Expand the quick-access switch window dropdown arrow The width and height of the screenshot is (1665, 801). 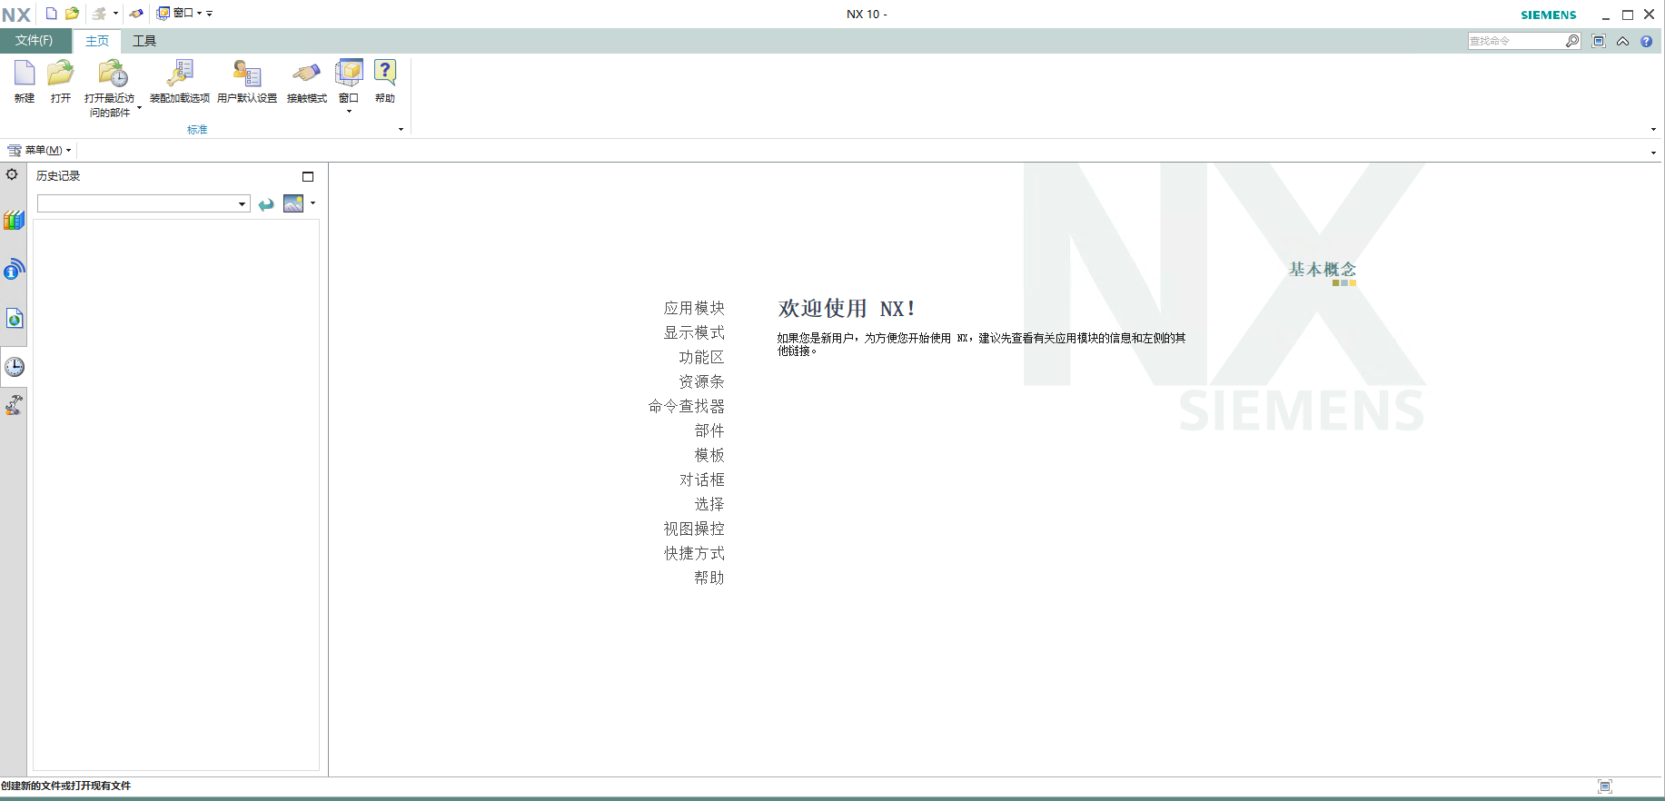115,14
